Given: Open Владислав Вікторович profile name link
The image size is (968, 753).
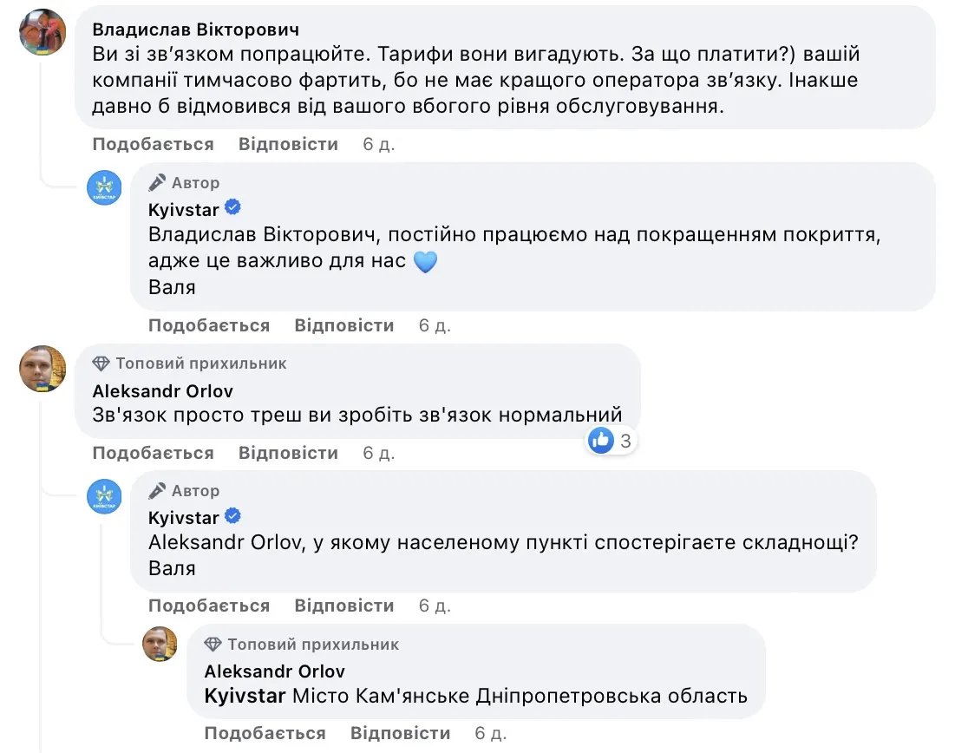Looking at the screenshot, I should pyautogui.click(x=191, y=29).
